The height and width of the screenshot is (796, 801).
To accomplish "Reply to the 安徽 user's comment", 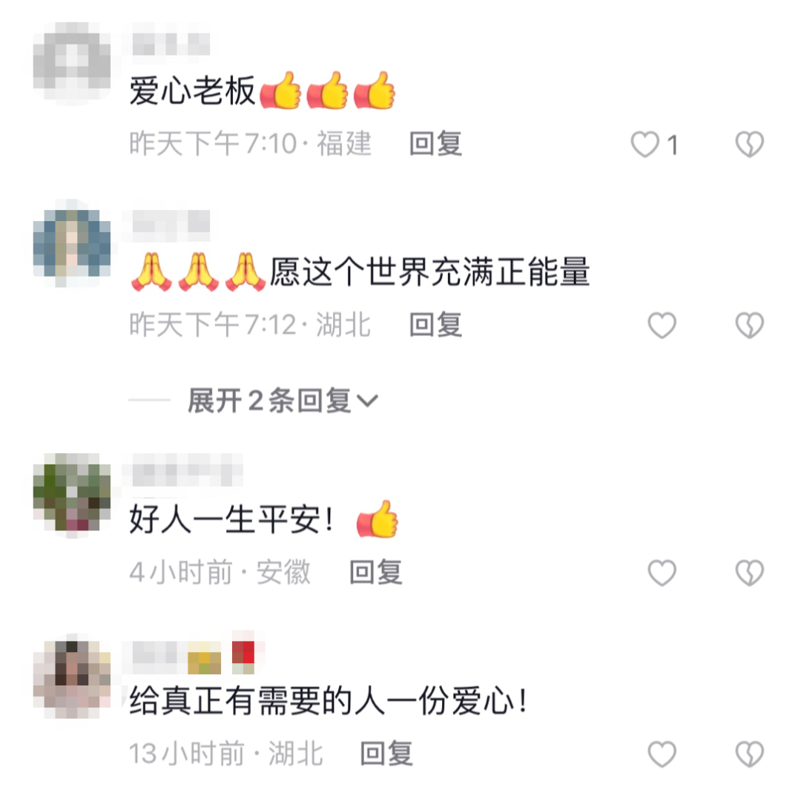I will 376,572.
